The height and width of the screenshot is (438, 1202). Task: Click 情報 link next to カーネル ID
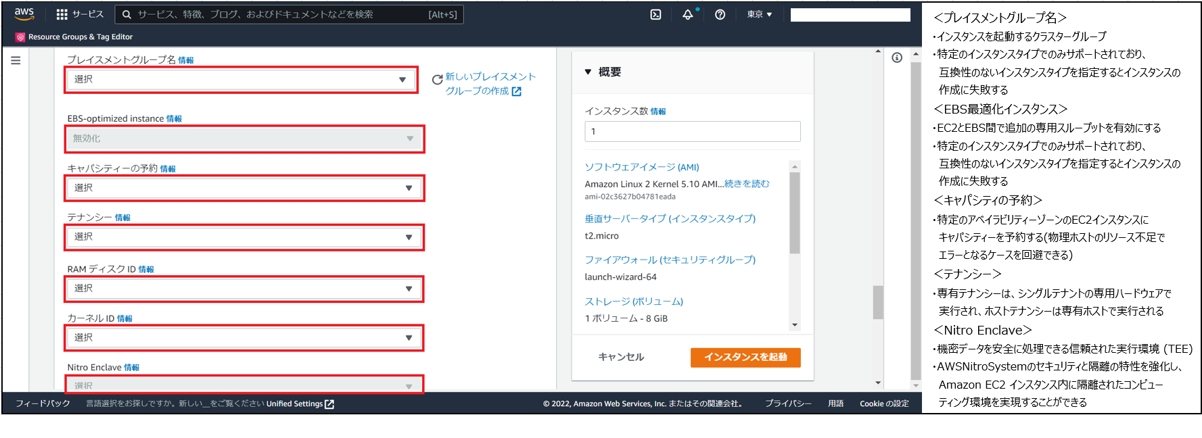[x=124, y=319]
